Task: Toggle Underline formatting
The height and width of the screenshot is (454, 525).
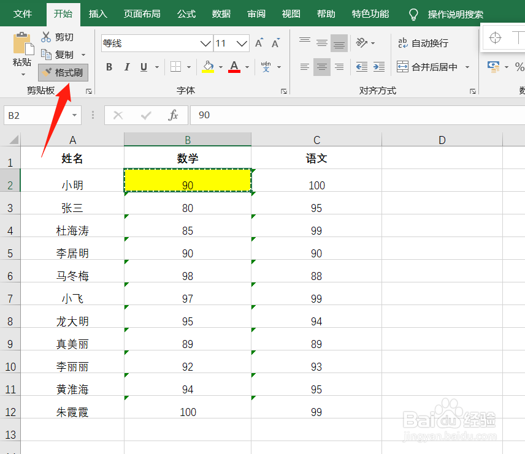Action: coord(144,67)
